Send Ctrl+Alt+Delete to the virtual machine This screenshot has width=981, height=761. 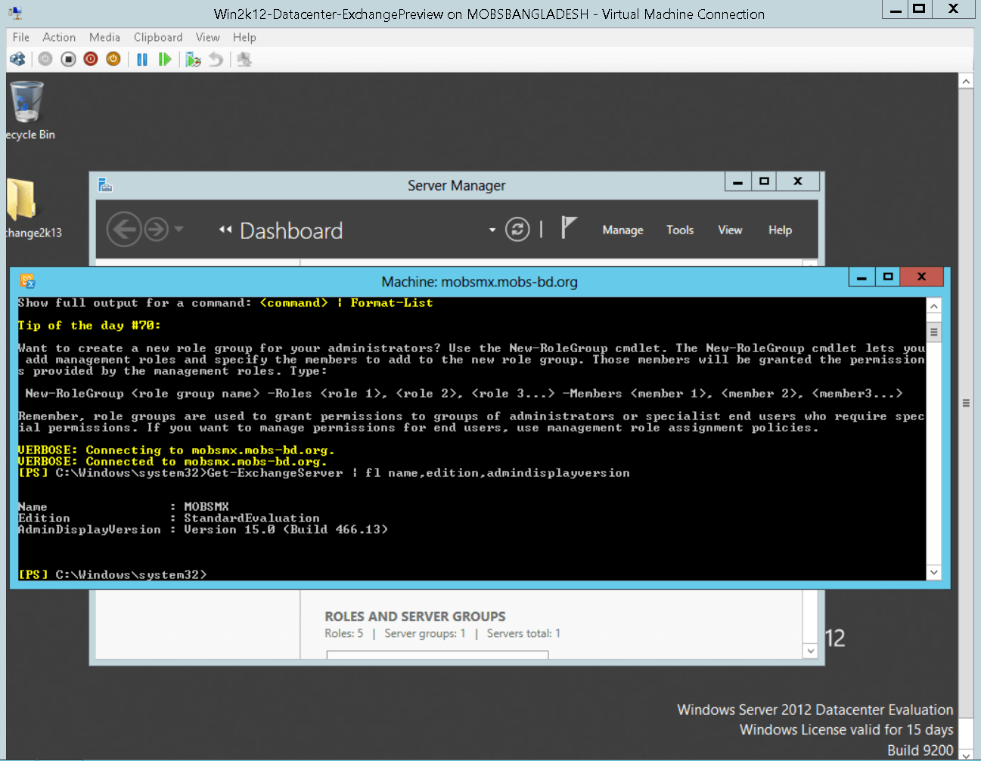coord(17,59)
